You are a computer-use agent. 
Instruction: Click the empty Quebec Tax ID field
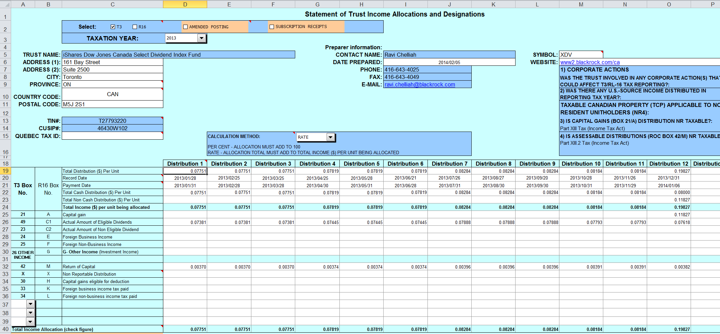pos(112,136)
